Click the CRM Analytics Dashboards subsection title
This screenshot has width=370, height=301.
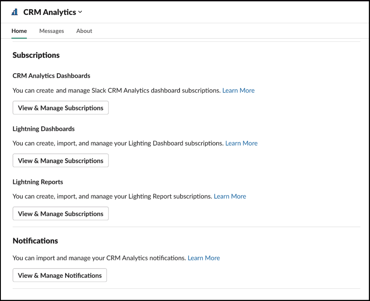point(51,75)
